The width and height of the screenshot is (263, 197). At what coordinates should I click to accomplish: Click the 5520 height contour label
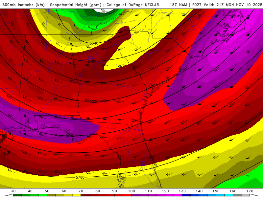pos(94,101)
